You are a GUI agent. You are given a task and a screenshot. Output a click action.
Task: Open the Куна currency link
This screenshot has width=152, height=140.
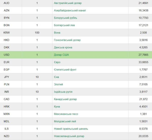pos(57,107)
